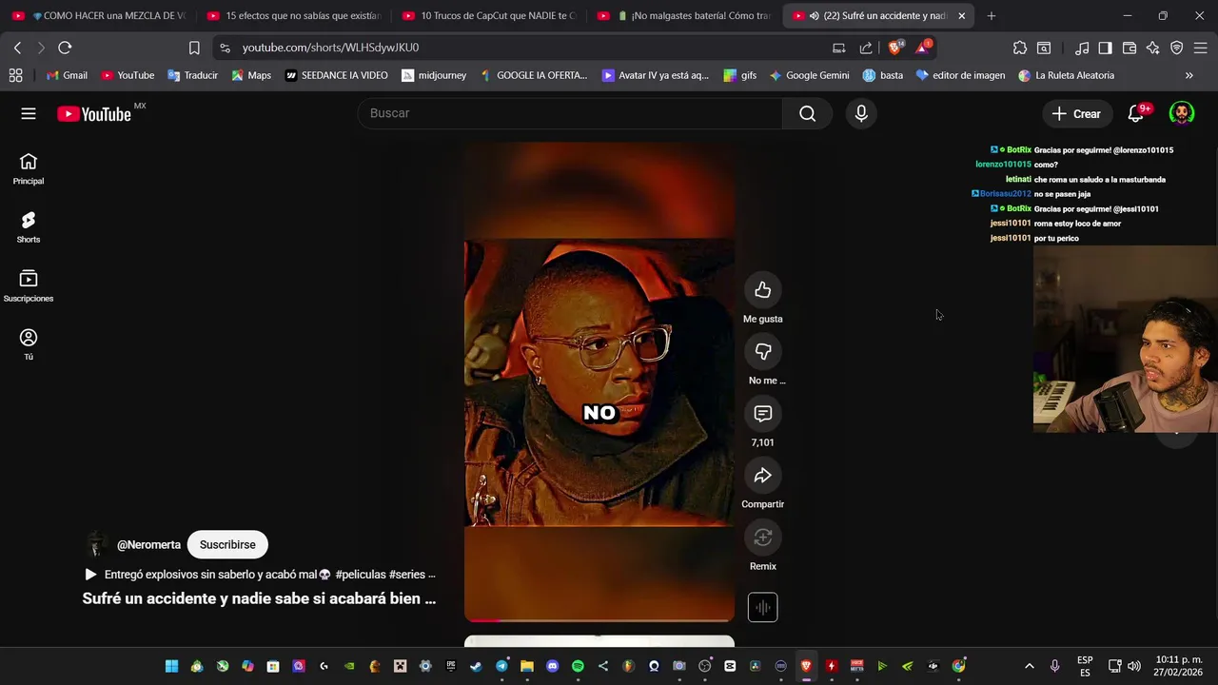Open the La Ruleta Aleatoria bookmark
The image size is (1218, 685).
(1066, 75)
